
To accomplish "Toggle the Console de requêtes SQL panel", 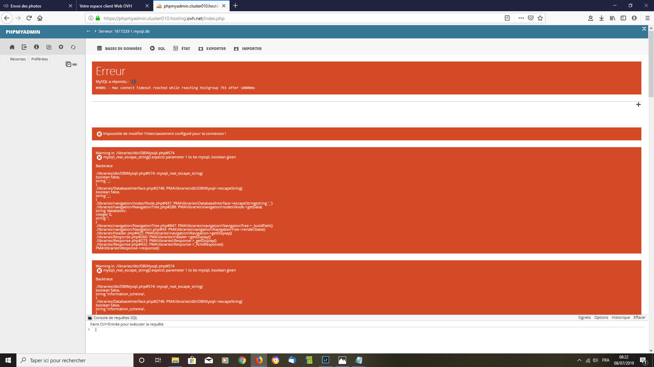I will point(115,318).
